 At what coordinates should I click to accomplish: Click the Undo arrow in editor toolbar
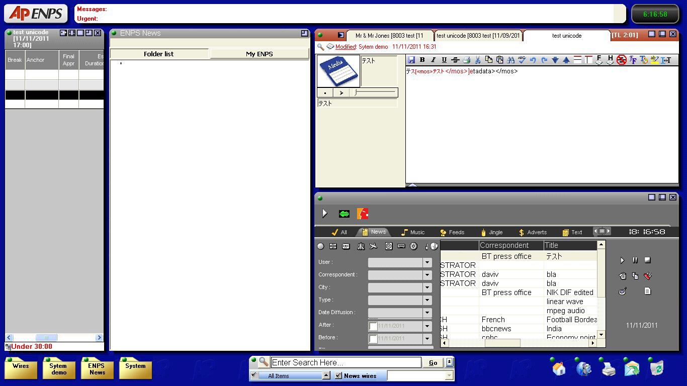point(533,60)
